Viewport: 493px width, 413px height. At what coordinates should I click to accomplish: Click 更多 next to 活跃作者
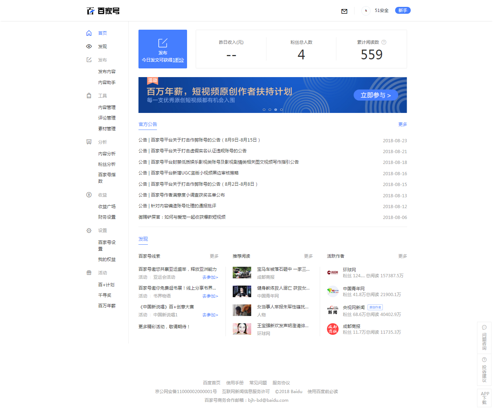point(403,256)
